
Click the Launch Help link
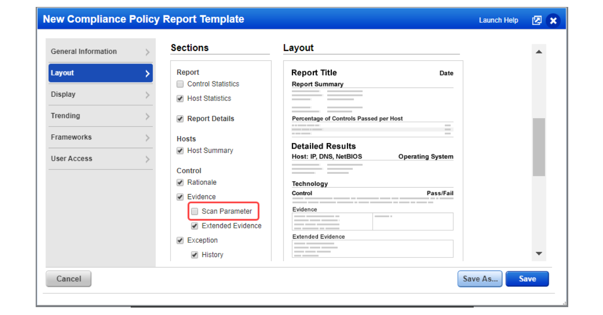(498, 20)
